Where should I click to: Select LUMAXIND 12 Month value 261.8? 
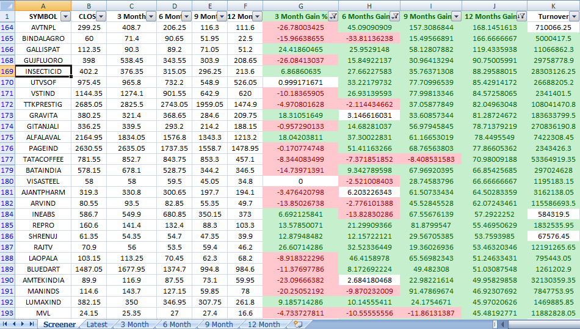(x=245, y=302)
